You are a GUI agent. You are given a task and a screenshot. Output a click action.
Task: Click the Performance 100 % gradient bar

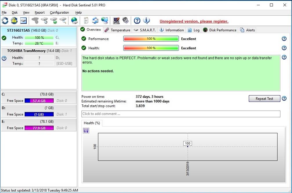coord(151,39)
